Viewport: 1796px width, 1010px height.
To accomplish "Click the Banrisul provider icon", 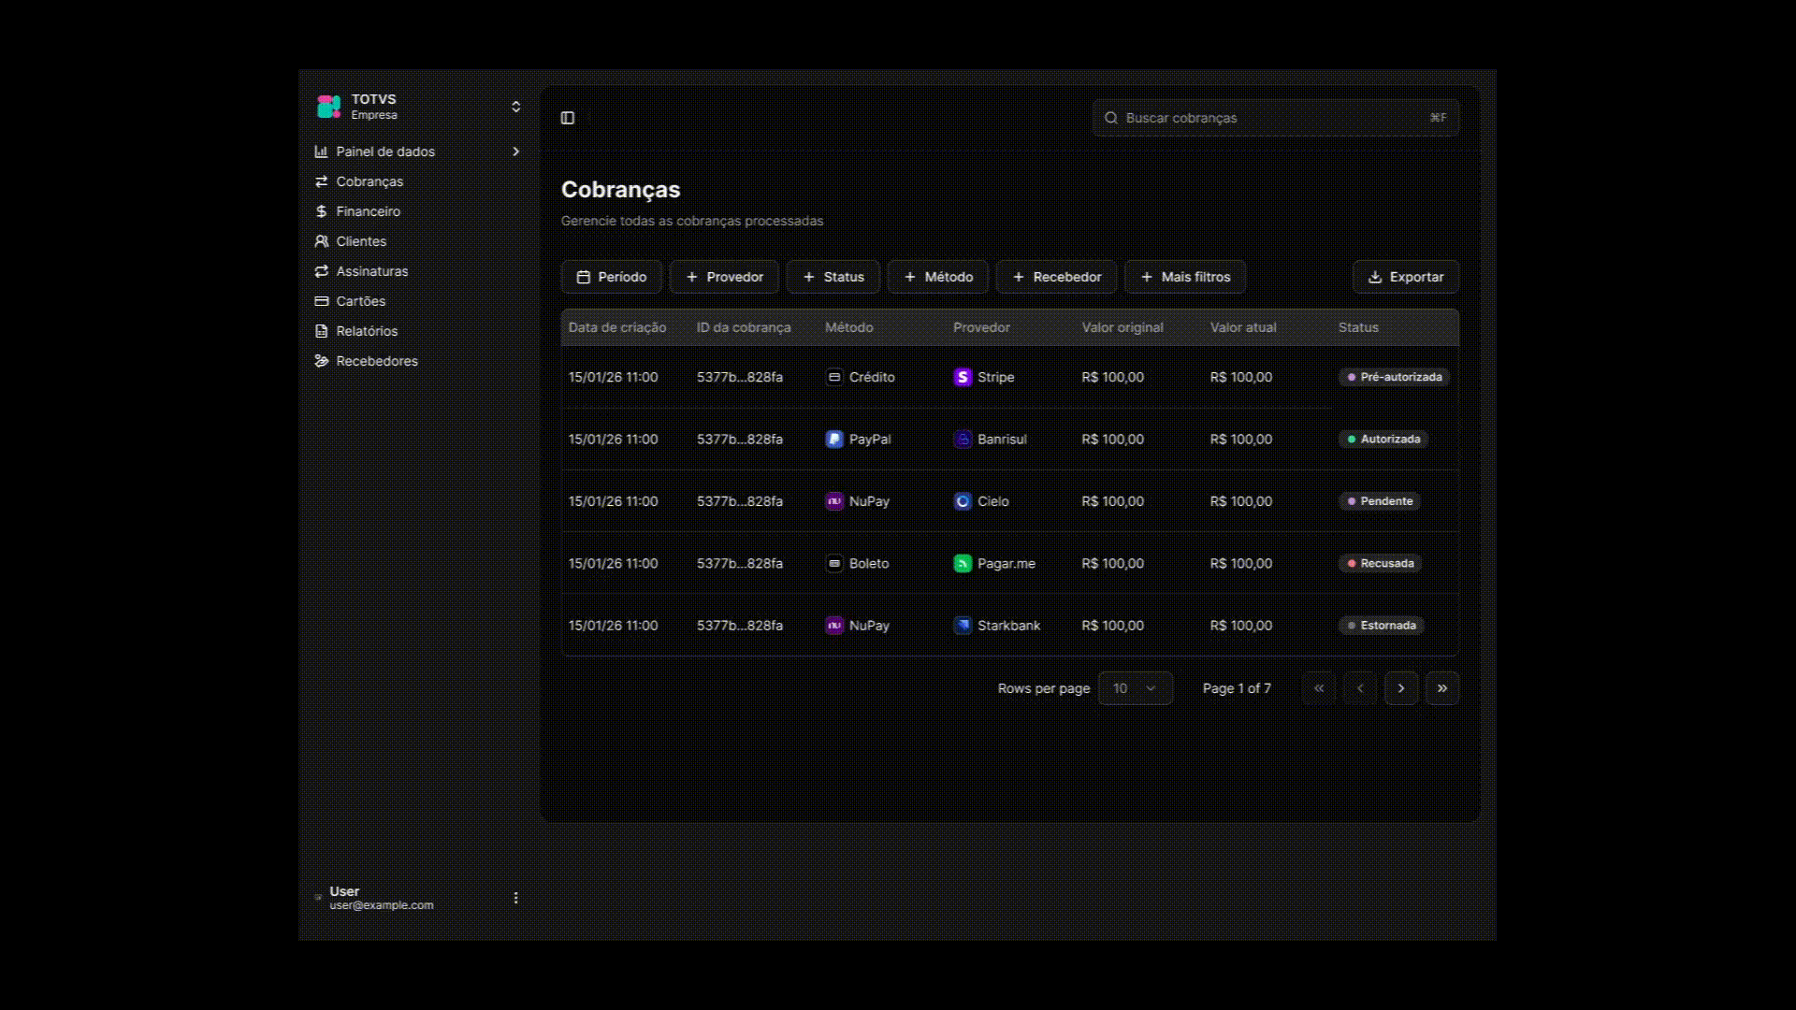I will (963, 439).
